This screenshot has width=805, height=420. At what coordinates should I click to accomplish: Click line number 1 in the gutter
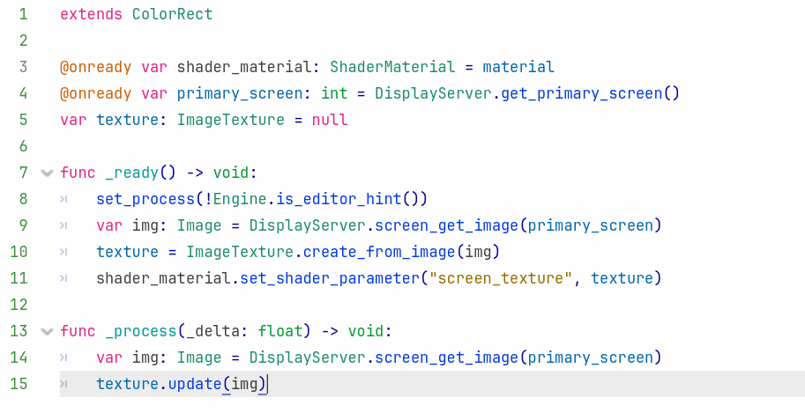[22, 14]
